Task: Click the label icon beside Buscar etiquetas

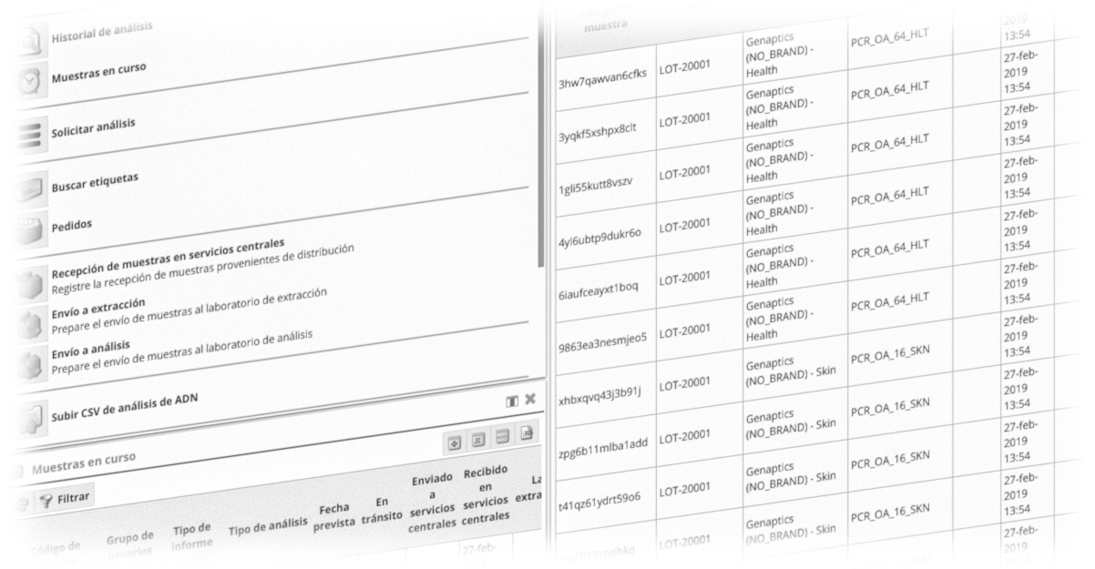Action: point(32,188)
